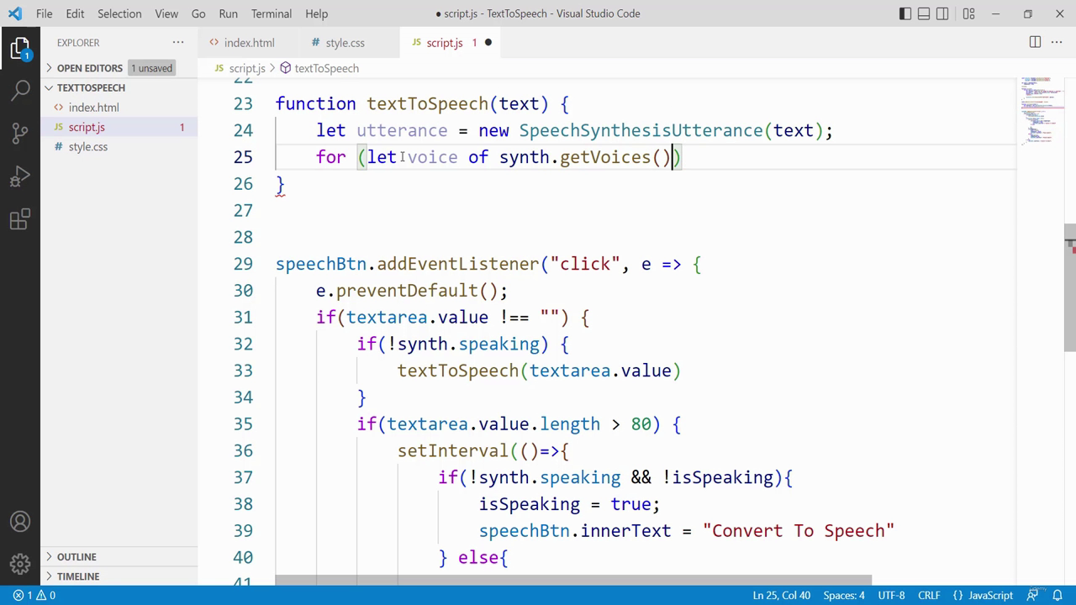The height and width of the screenshot is (605, 1076).
Task: Open the Terminal menu
Action: click(x=272, y=13)
